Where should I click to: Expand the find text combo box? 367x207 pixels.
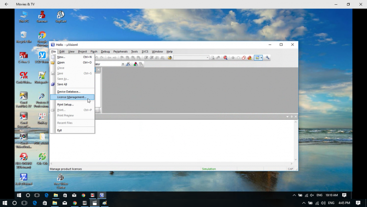tap(207, 58)
